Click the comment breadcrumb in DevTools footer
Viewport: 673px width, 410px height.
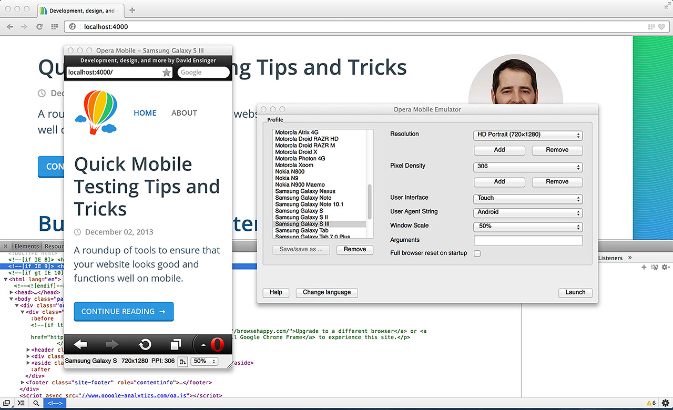(54, 403)
